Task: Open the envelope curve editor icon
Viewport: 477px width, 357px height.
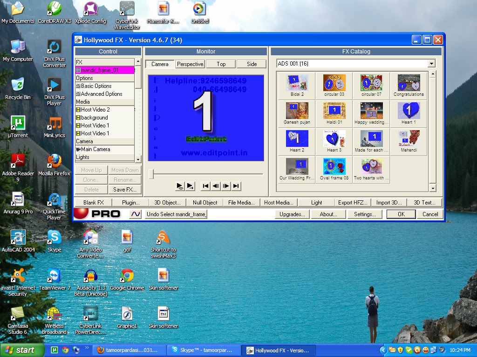Action: (x=136, y=214)
